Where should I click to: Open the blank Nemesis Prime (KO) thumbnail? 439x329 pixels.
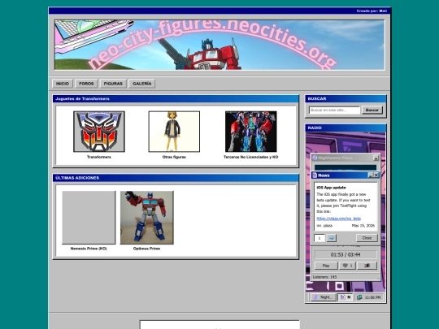tap(89, 218)
